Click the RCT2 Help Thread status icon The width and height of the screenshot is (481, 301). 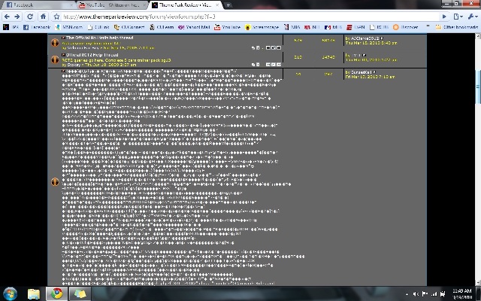pyautogui.click(x=55, y=59)
